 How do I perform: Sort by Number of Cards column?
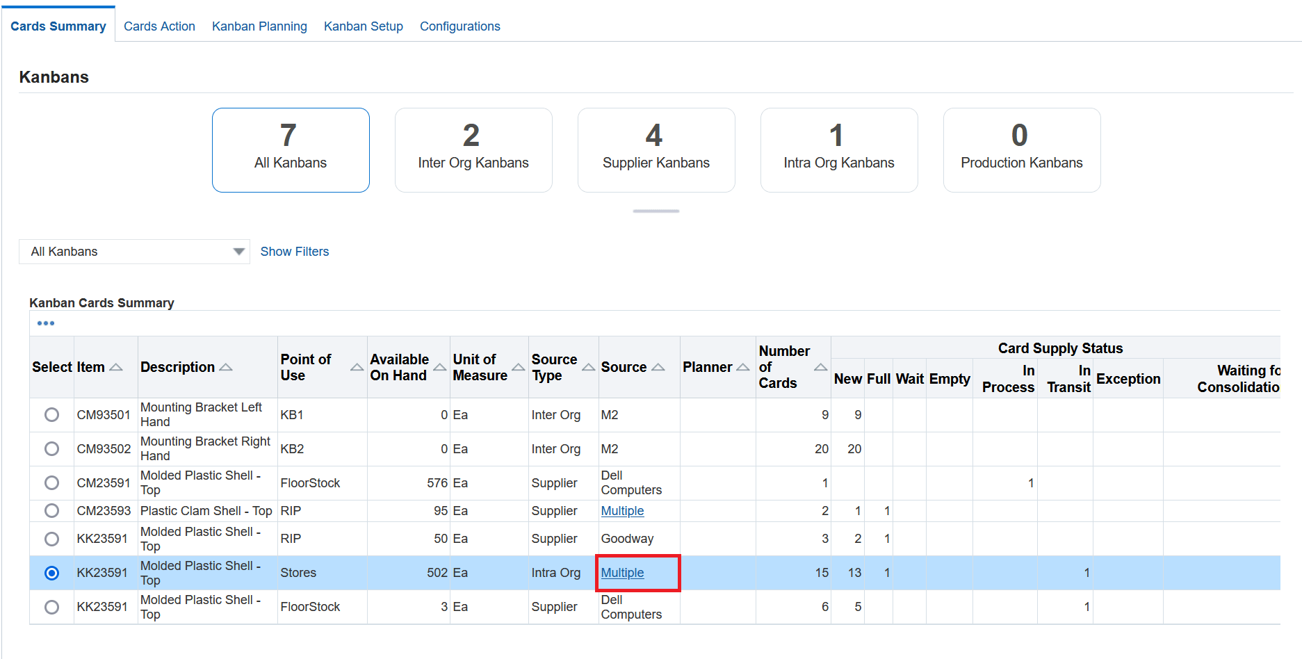820,367
